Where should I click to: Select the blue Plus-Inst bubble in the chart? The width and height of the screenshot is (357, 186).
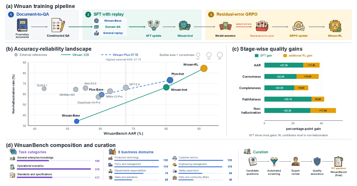point(170,80)
